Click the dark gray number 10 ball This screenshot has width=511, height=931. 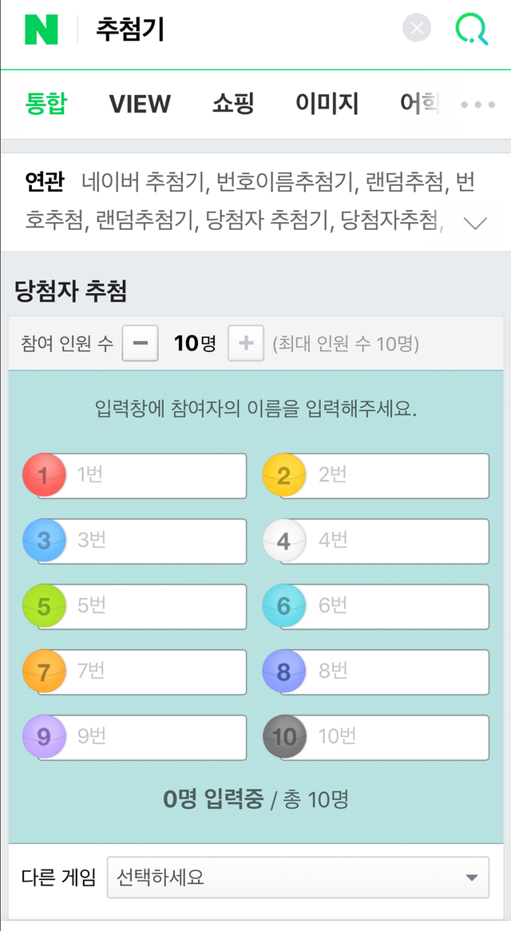(x=284, y=736)
